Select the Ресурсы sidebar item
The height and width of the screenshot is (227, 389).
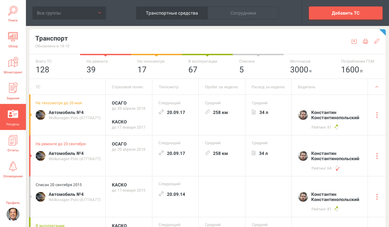[x=13, y=117]
